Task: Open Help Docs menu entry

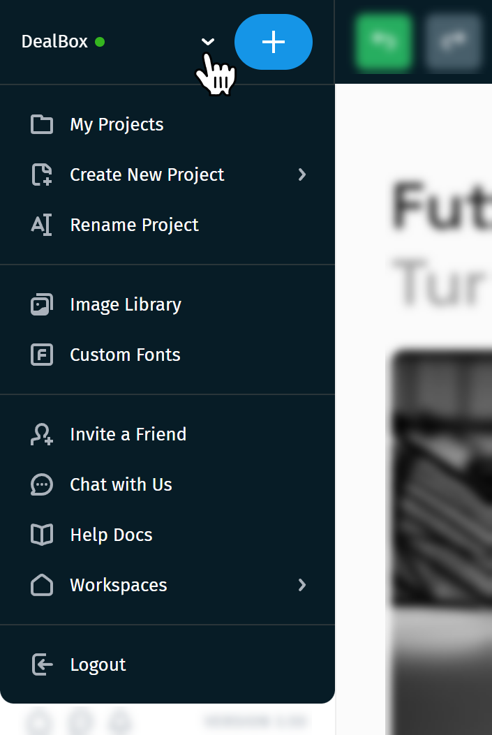Action: pyautogui.click(x=167, y=535)
